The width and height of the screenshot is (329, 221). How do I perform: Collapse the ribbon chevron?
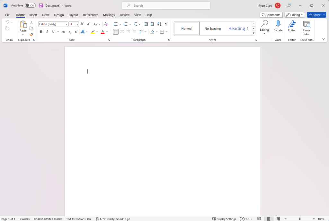pos(324,39)
